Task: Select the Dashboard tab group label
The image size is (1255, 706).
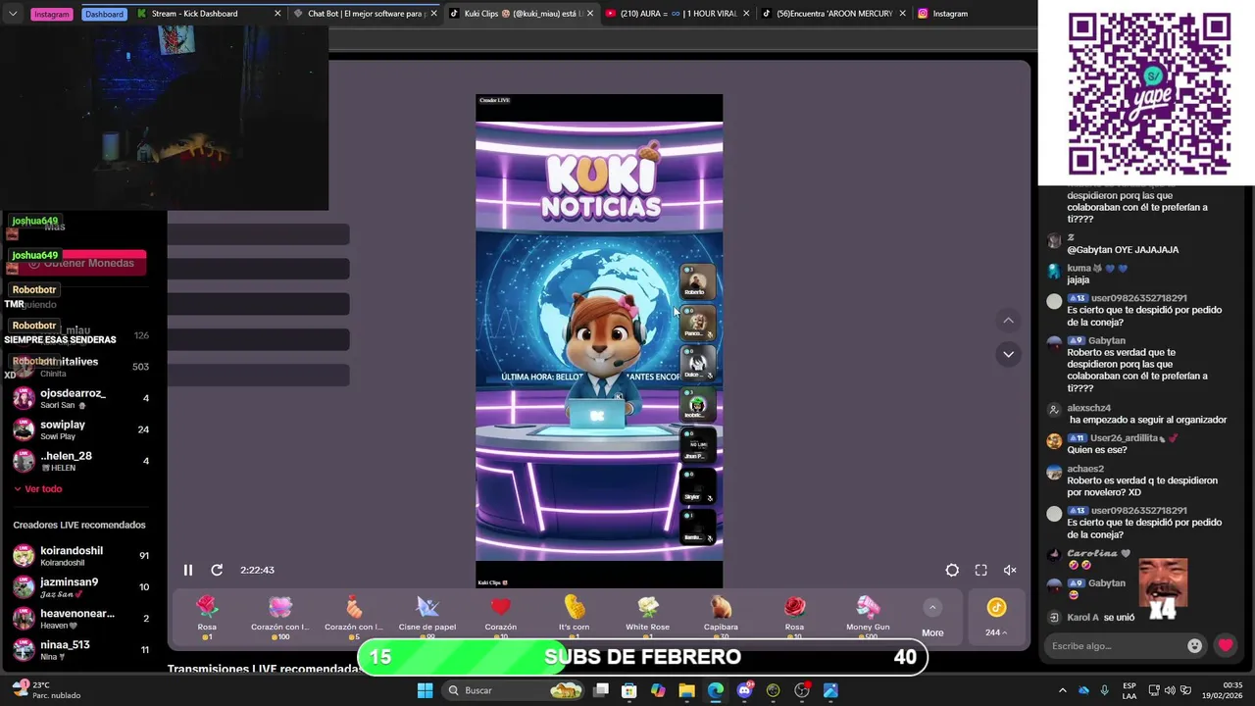Action: click(104, 14)
